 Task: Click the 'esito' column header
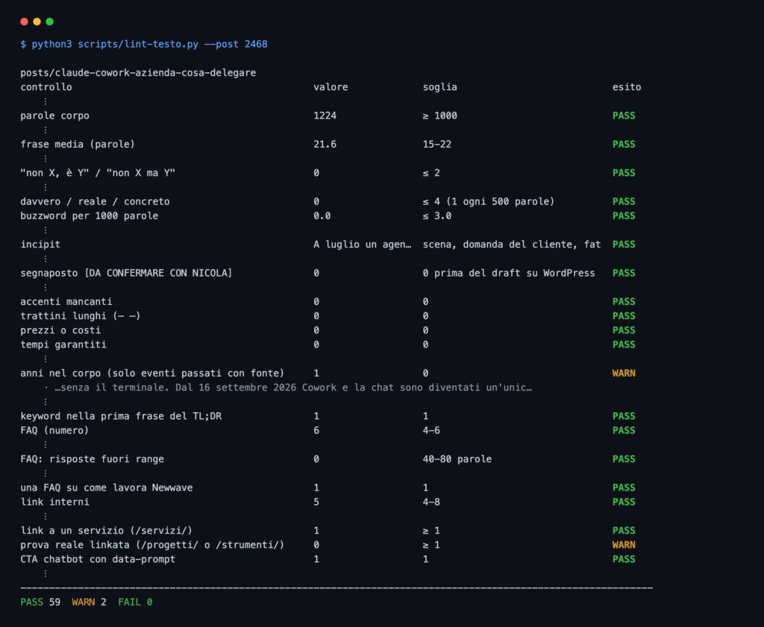pyautogui.click(x=627, y=87)
